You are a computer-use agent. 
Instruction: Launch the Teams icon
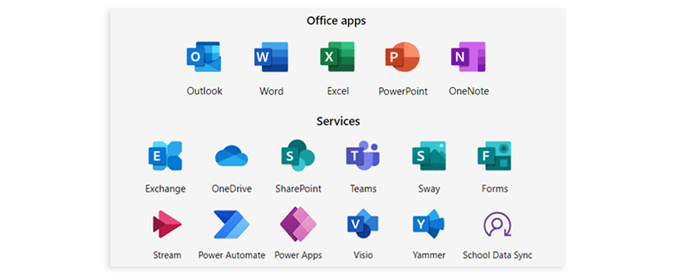pyautogui.click(x=363, y=155)
